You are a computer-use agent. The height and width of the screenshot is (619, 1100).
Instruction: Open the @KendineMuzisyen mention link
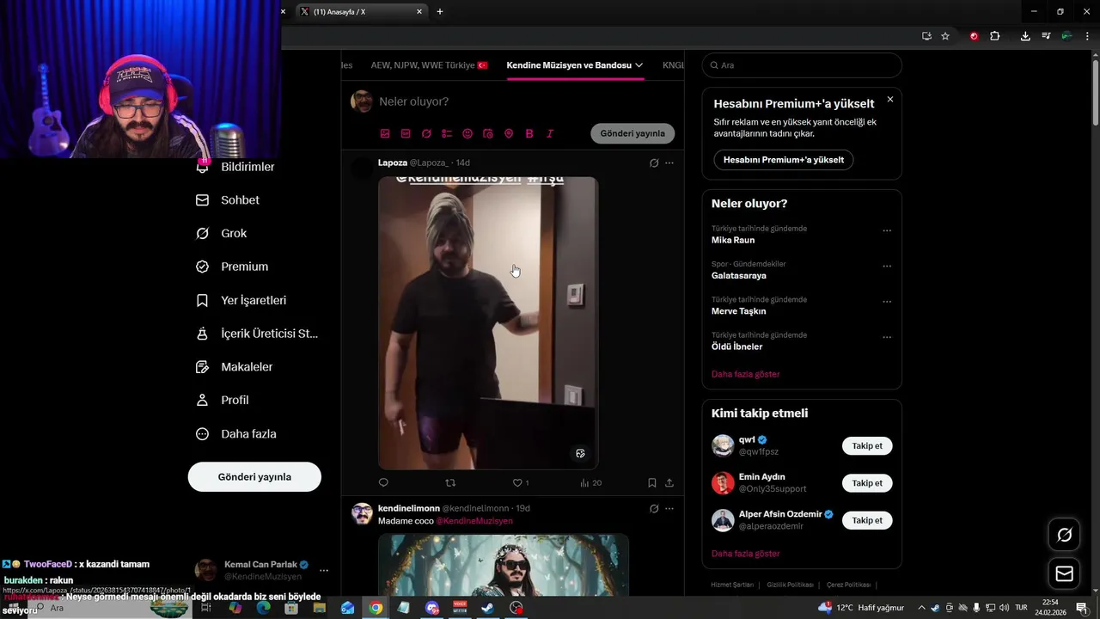(x=474, y=521)
